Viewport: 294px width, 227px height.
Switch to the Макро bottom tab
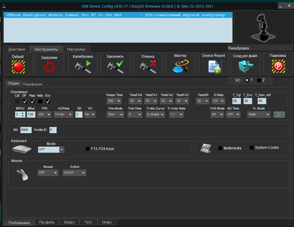[69, 222]
